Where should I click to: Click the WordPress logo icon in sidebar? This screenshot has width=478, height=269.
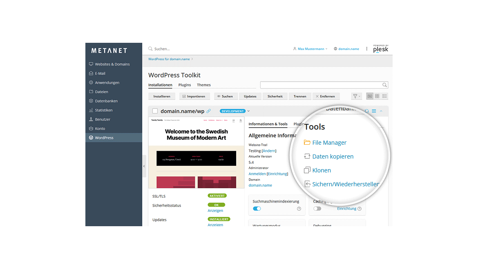[91, 138]
